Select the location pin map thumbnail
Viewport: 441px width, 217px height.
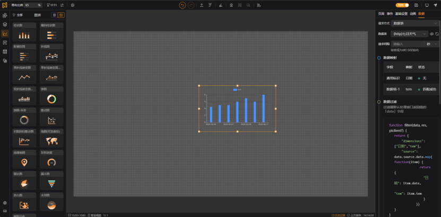click(x=24, y=159)
